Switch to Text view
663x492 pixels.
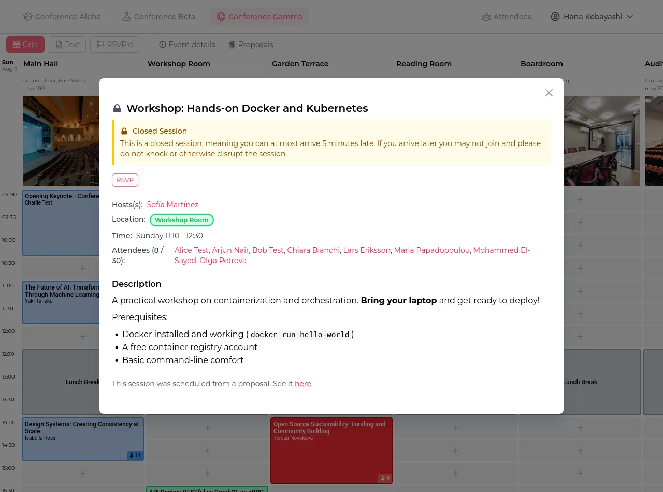click(x=67, y=45)
